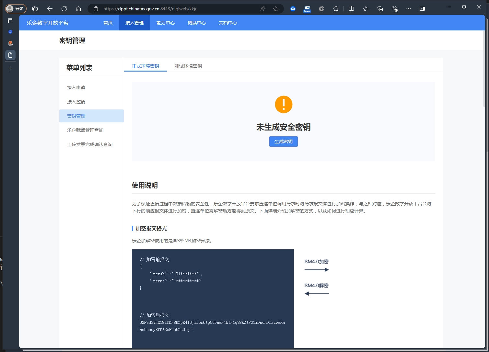Open the Extensions puzzle icon
This screenshot has height=352, width=489.
point(336,9)
